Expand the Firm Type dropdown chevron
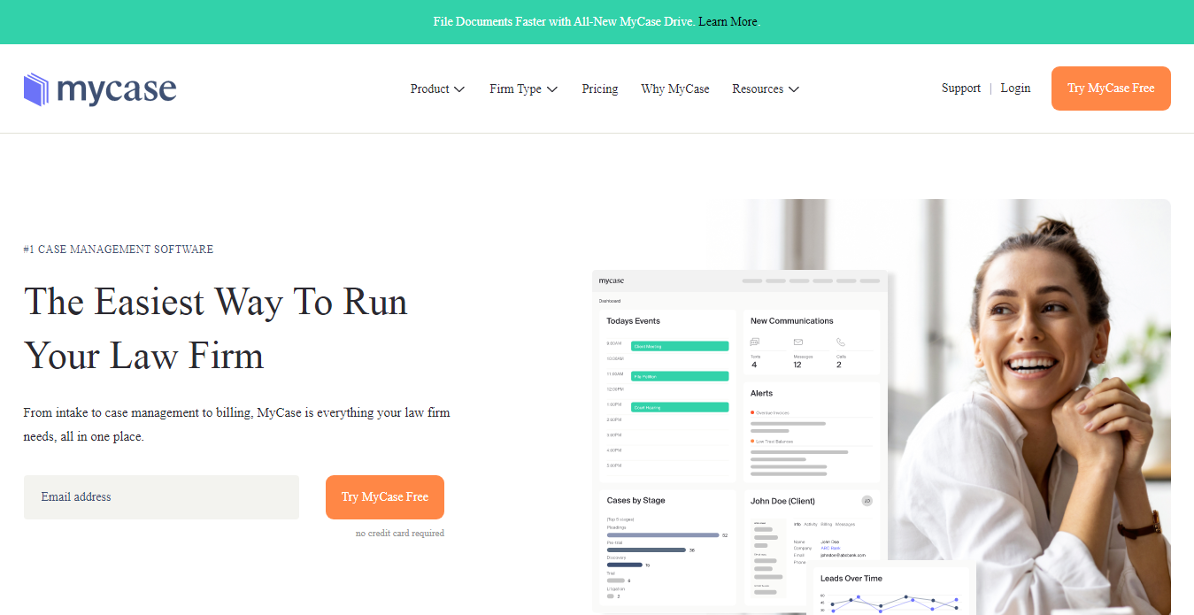This screenshot has width=1194, height=615. [552, 89]
